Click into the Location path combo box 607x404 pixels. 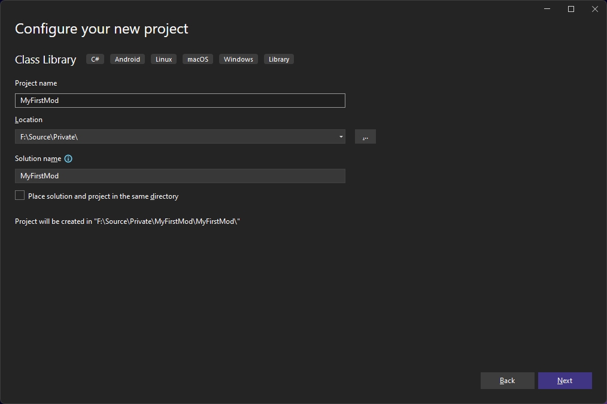pos(174,137)
